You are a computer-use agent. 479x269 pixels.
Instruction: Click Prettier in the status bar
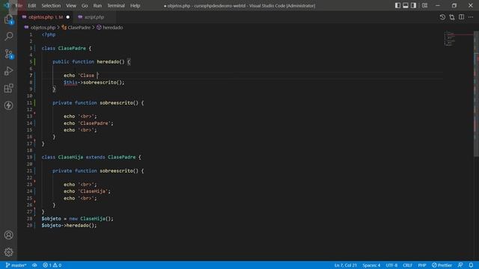coord(442,265)
